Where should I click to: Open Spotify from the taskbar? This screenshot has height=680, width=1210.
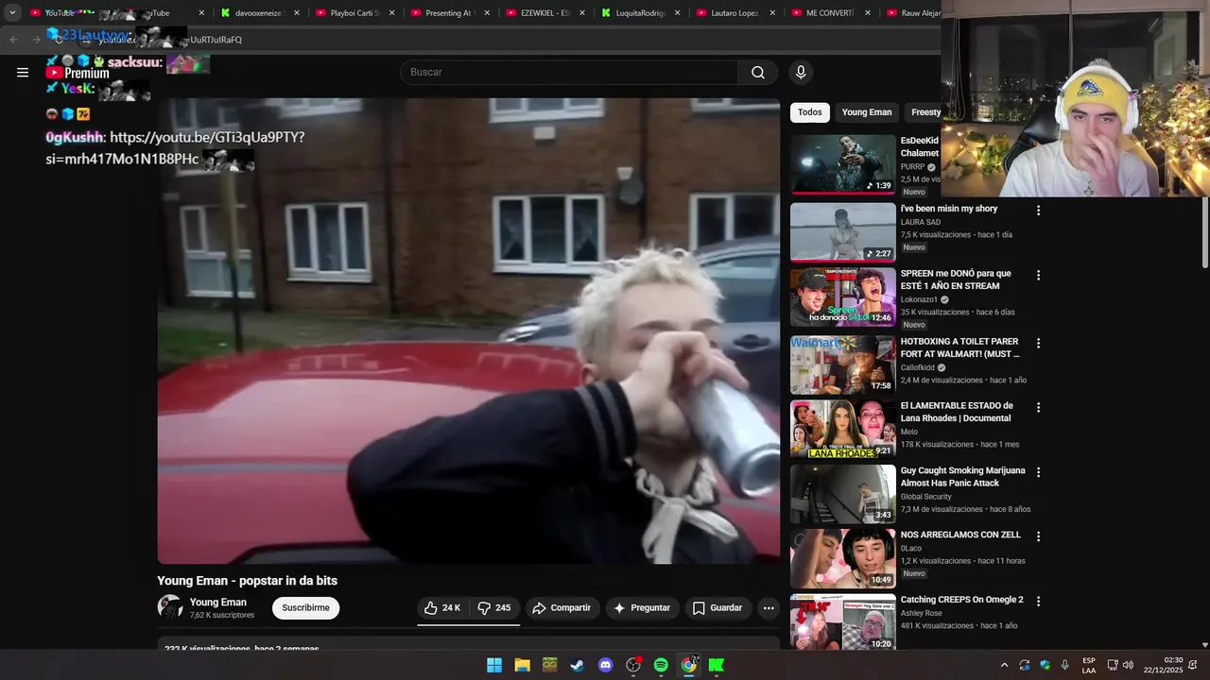click(x=661, y=665)
